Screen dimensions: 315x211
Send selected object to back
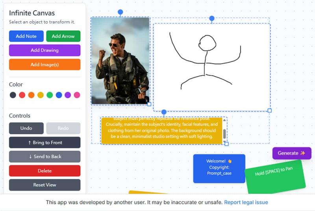pos(44,157)
